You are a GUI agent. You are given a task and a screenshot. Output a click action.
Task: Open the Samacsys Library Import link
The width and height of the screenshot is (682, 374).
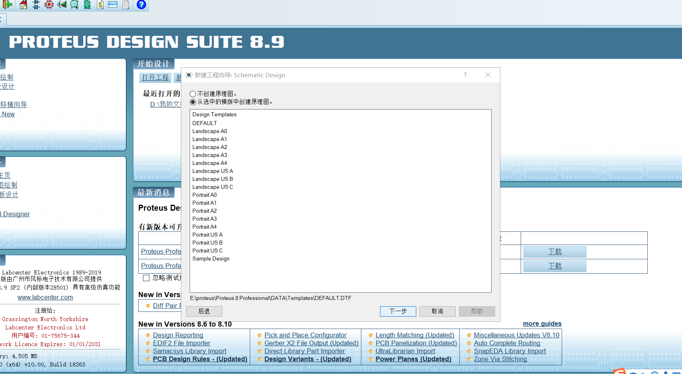(x=190, y=351)
